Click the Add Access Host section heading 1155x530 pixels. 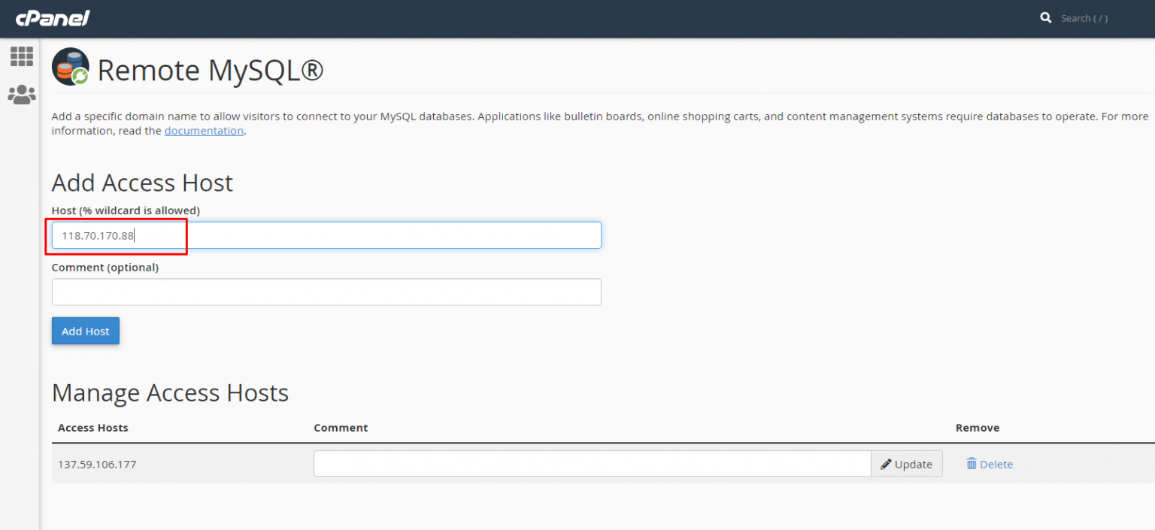coord(142,183)
